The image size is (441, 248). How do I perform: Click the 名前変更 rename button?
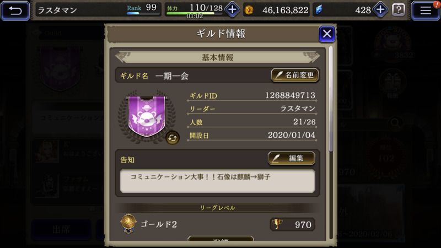coord(295,75)
